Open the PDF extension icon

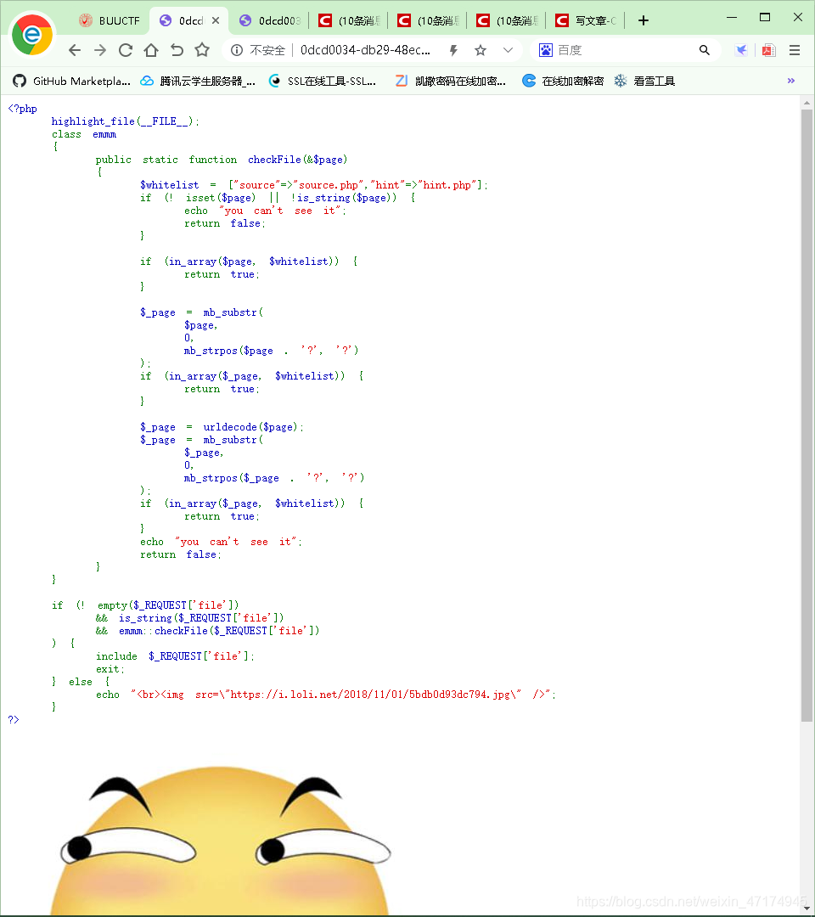click(769, 50)
